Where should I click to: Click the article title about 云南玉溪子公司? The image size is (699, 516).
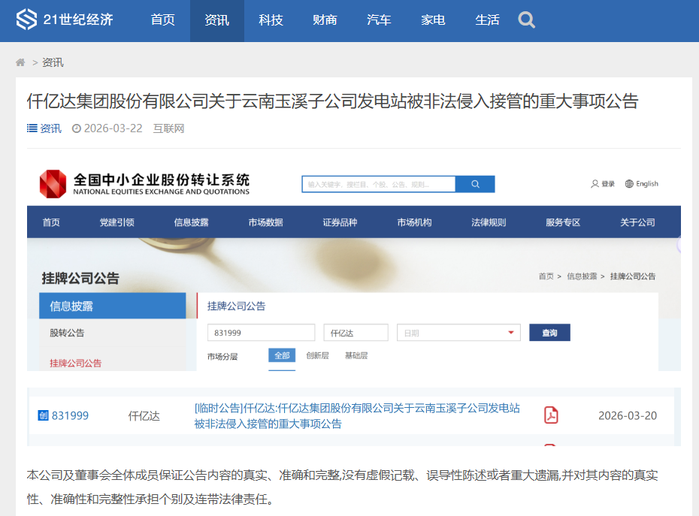click(x=332, y=101)
